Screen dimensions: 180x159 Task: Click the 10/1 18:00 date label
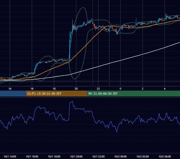coord(54,156)
